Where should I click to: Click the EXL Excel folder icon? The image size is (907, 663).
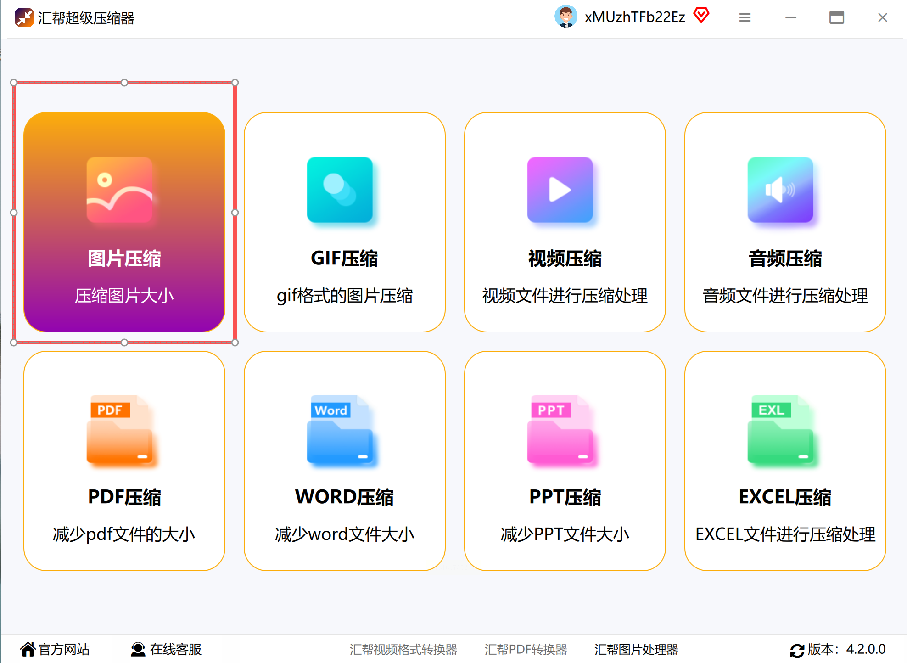(x=780, y=429)
